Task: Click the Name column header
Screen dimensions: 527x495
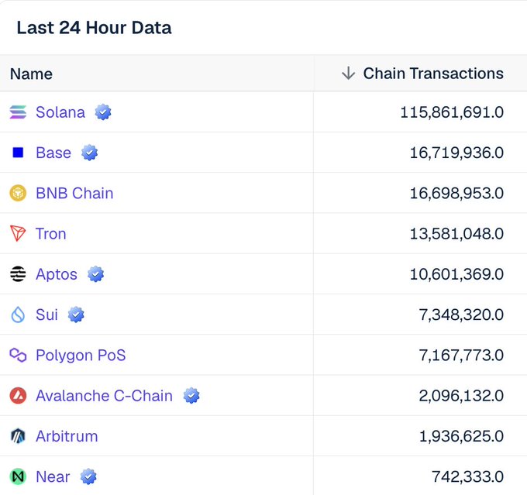Action: 31,74
